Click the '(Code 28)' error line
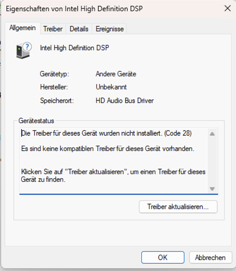Screen dimensions: 236x271 (106, 133)
